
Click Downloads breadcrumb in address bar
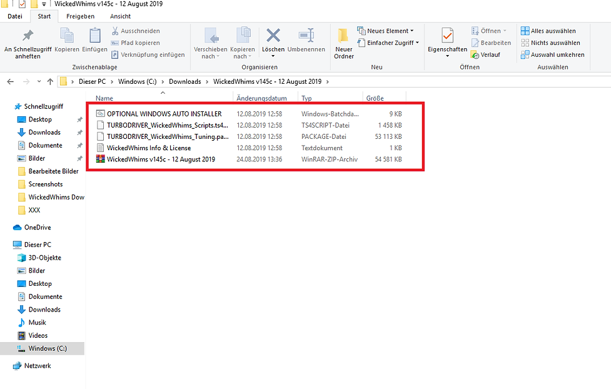[x=184, y=81]
